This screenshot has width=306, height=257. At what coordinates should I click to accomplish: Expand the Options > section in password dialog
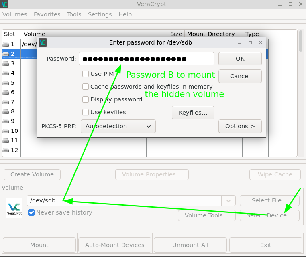point(240,126)
